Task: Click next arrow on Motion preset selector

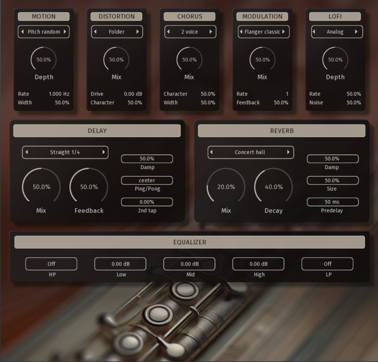Action: [x=65, y=32]
